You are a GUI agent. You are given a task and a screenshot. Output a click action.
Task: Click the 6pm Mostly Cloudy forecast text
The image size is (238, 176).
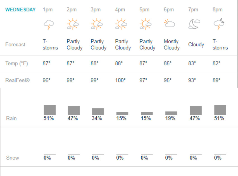coord(172,44)
